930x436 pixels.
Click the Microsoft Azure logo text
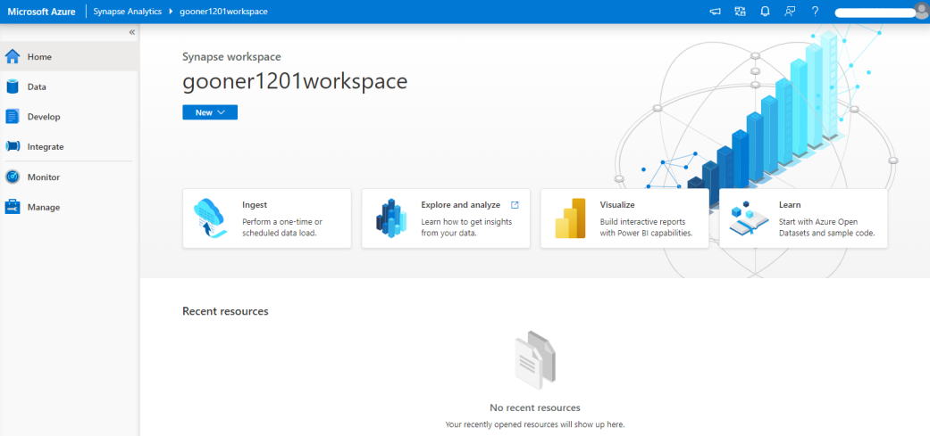[x=41, y=12]
